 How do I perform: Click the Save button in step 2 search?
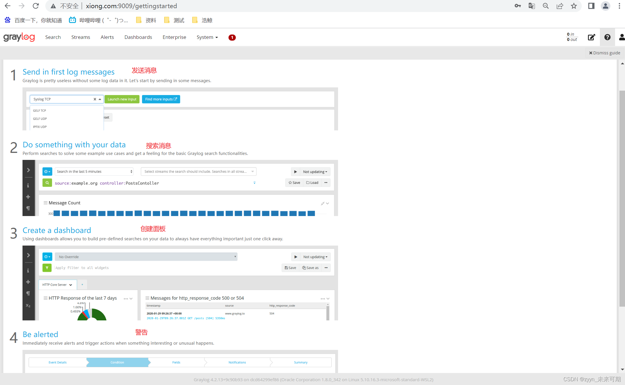point(294,183)
